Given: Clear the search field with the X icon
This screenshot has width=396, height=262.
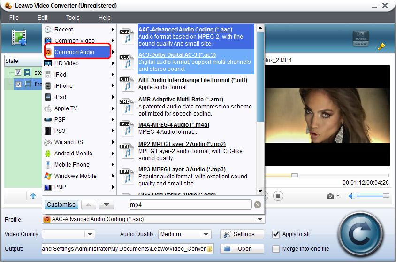Looking at the screenshot, I should [x=258, y=205].
